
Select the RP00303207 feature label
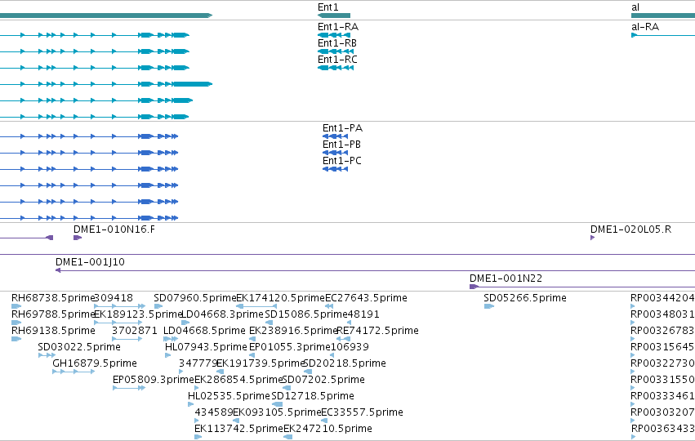(662, 412)
